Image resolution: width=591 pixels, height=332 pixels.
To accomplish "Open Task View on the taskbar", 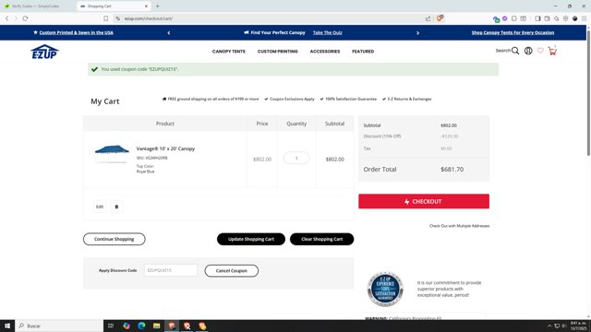I will point(111,326).
